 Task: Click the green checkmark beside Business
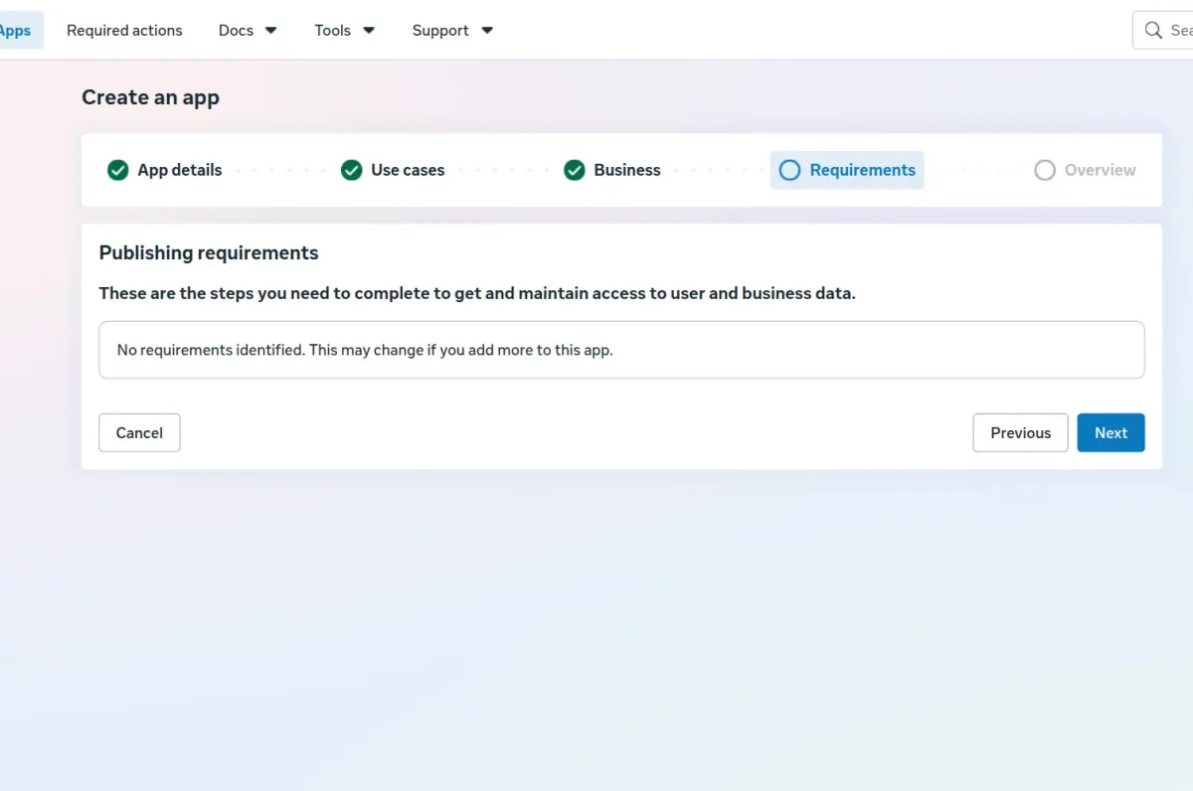coord(574,170)
